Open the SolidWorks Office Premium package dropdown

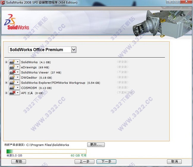pos(74,50)
